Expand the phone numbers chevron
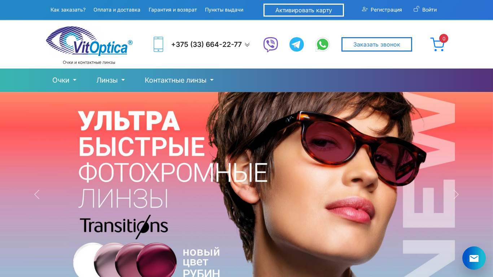Image resolution: width=493 pixels, height=277 pixels. click(247, 45)
